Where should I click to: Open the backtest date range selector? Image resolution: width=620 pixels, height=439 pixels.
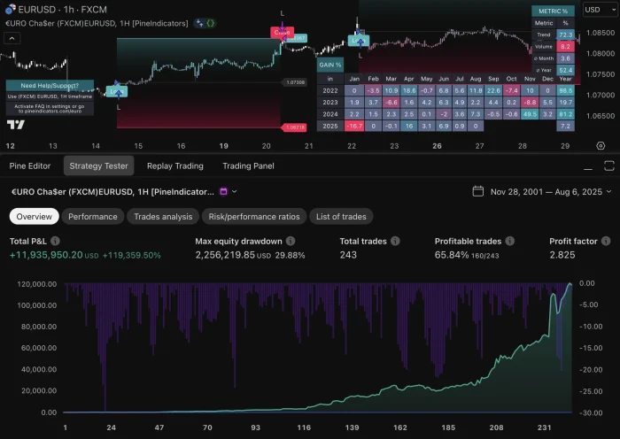pos(546,190)
